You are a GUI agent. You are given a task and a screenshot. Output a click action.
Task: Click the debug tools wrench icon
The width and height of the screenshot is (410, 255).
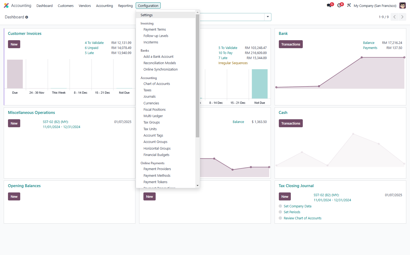[349, 5]
